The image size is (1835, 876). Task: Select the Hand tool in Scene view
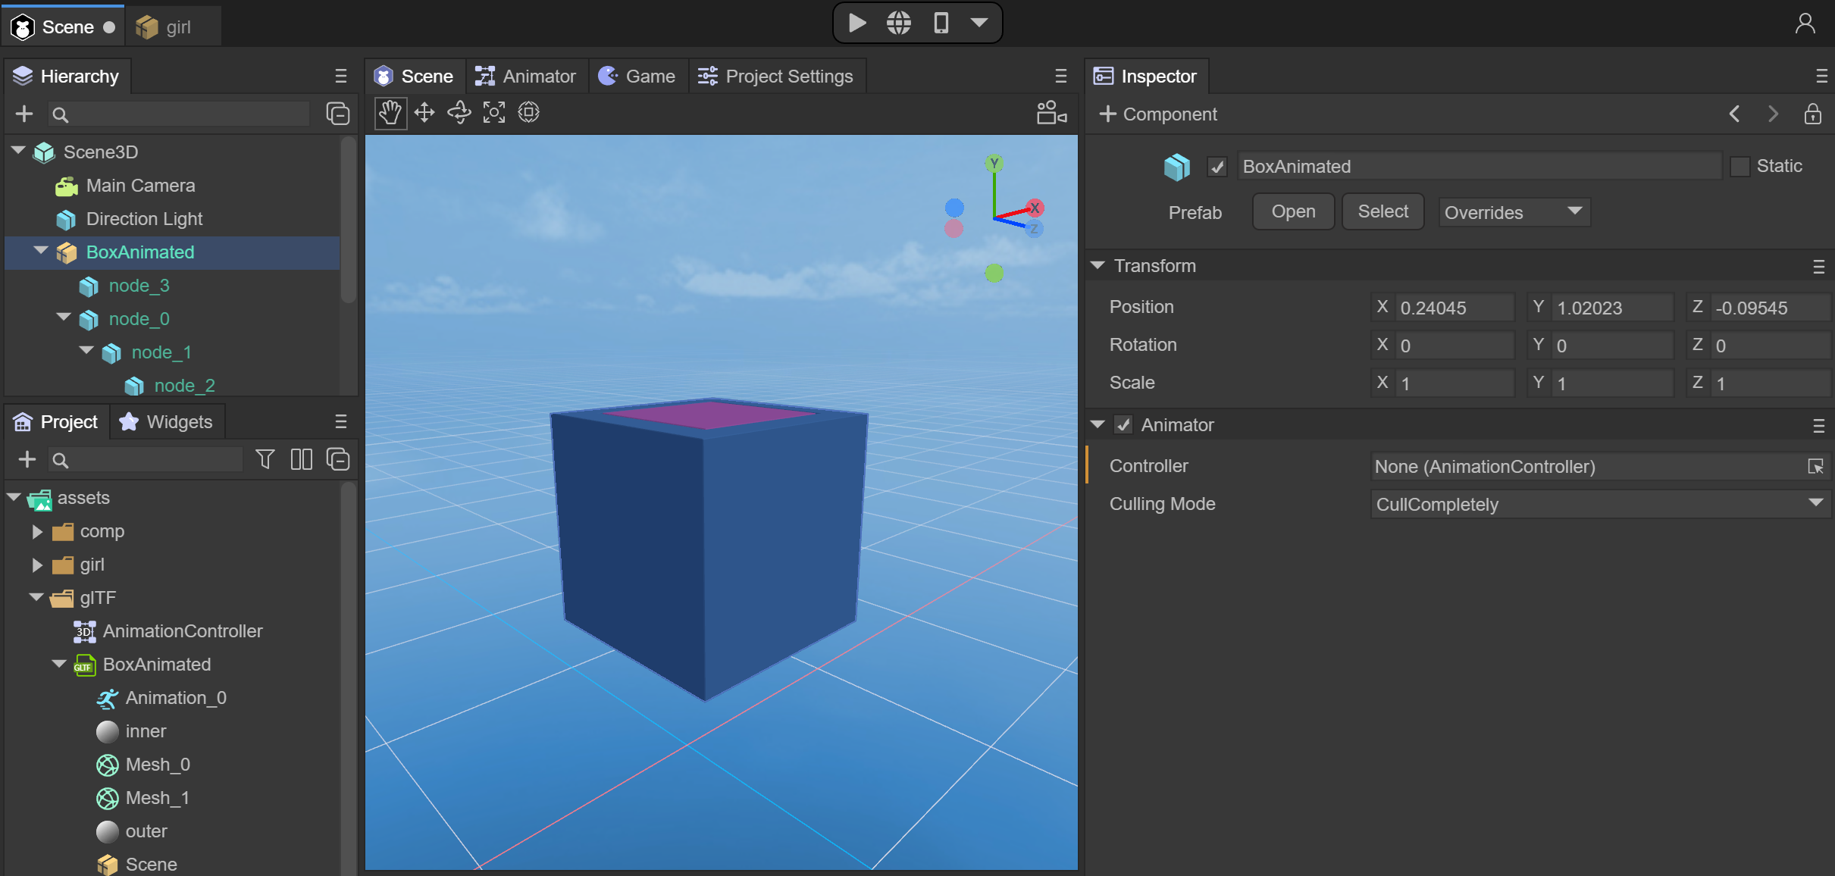(390, 112)
